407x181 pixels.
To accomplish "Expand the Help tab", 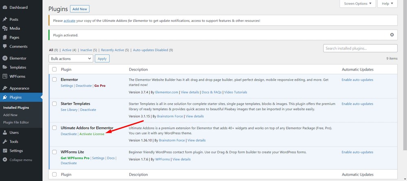I will click(x=387, y=4).
